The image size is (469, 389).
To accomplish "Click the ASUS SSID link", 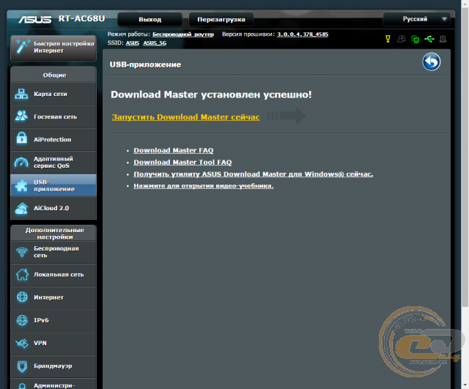I will click(132, 43).
